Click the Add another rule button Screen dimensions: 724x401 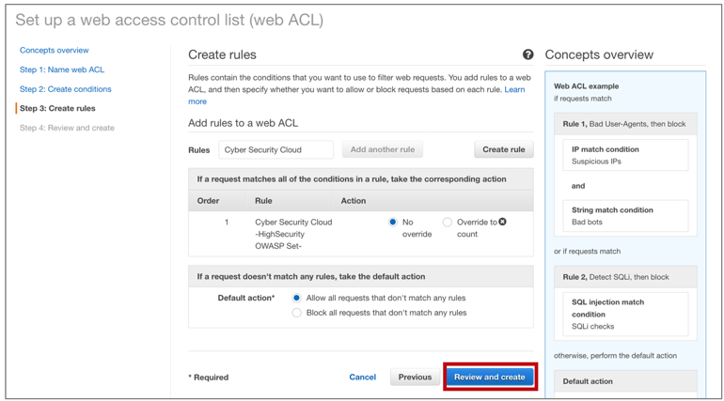pos(382,149)
